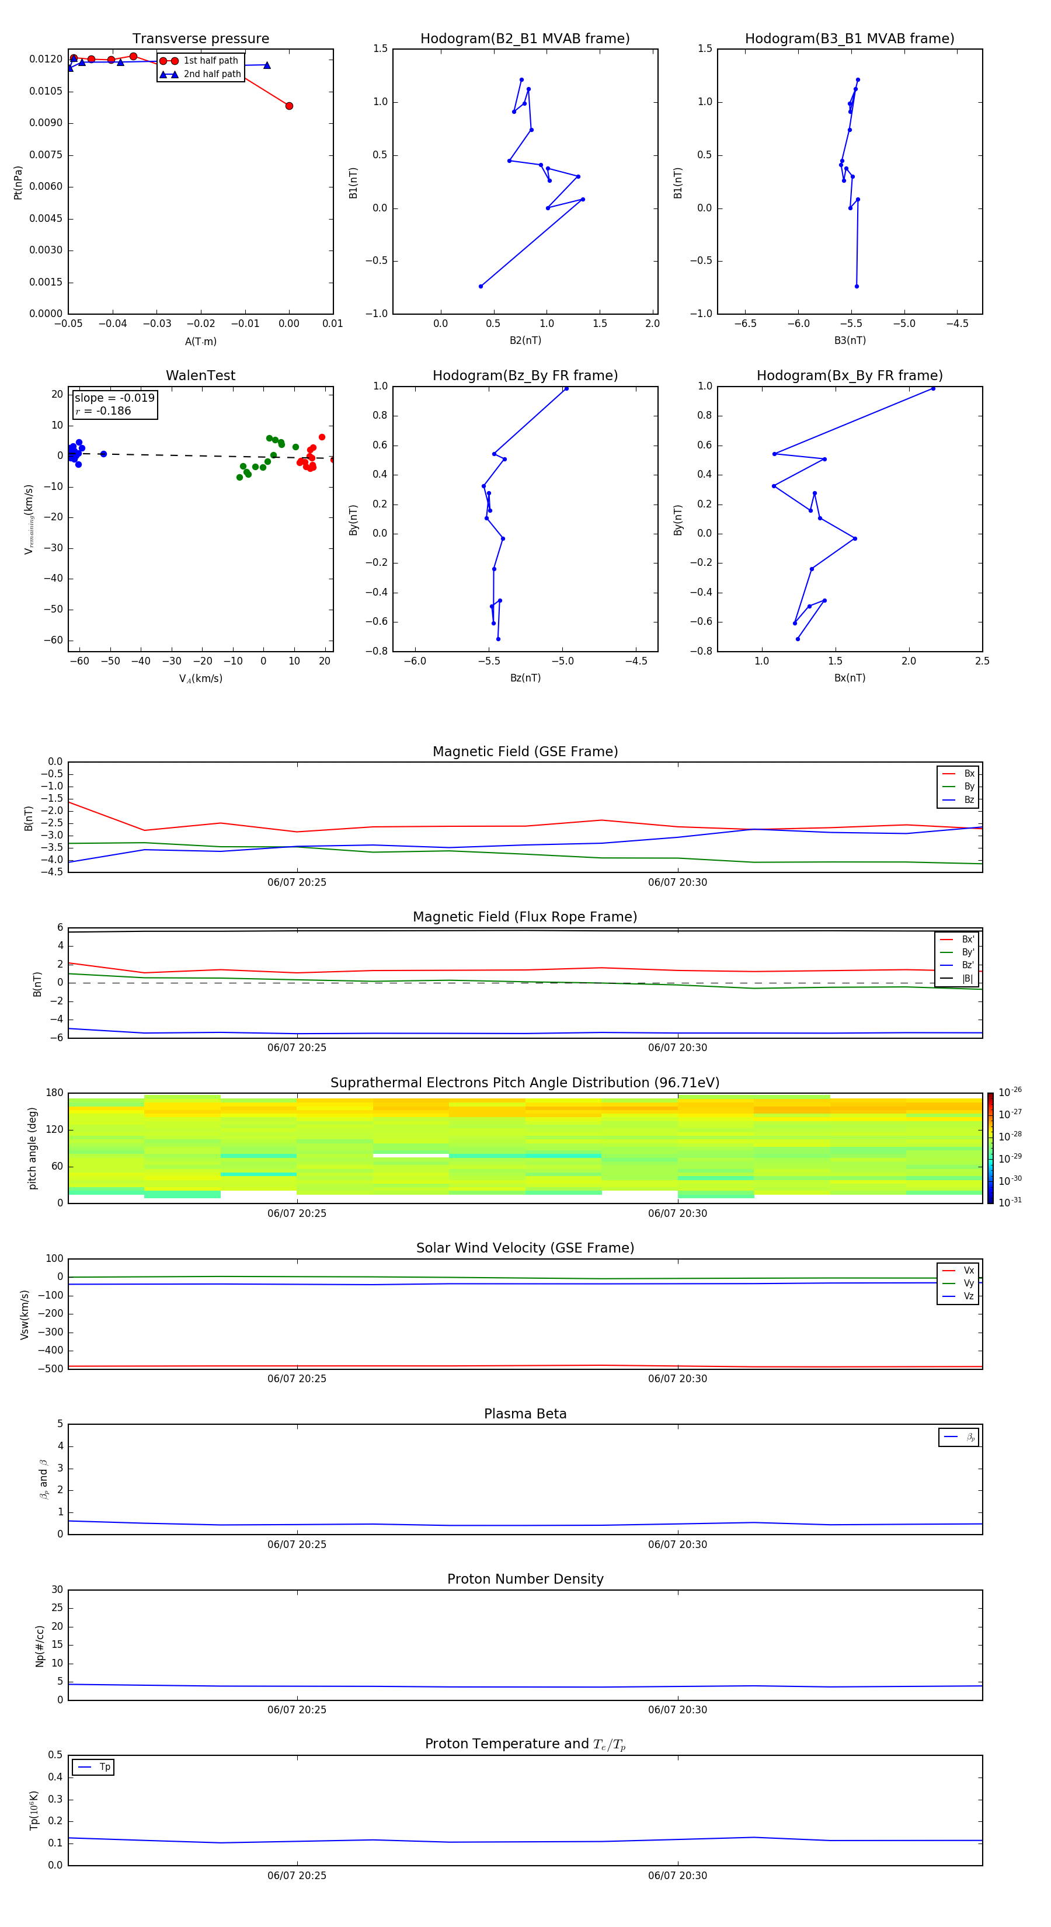Screen dimensions: 1051x1927
Task: Click the 'Plasma Beta' plot title
Action: click(x=525, y=1414)
